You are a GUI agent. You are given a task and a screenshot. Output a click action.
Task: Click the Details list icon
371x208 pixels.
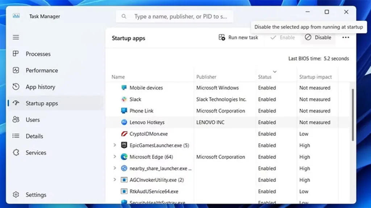click(x=16, y=136)
